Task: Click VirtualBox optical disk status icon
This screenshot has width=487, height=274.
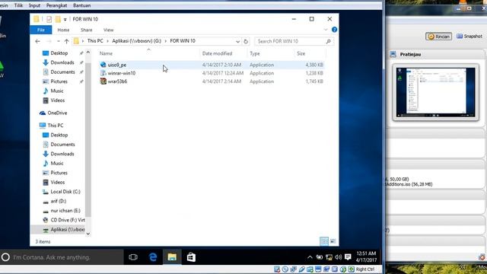Action: (285, 269)
